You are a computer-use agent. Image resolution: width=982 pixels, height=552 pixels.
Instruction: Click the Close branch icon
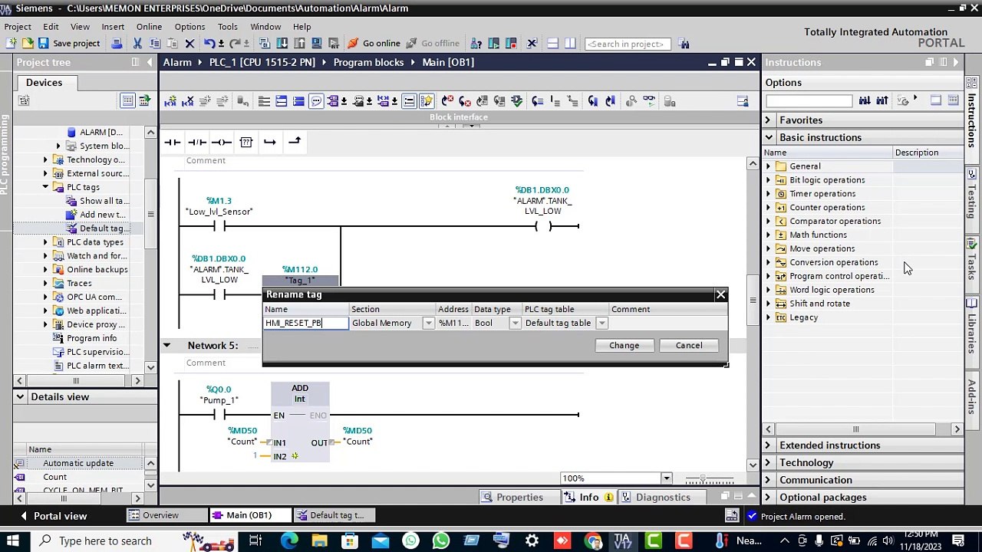[x=295, y=142]
